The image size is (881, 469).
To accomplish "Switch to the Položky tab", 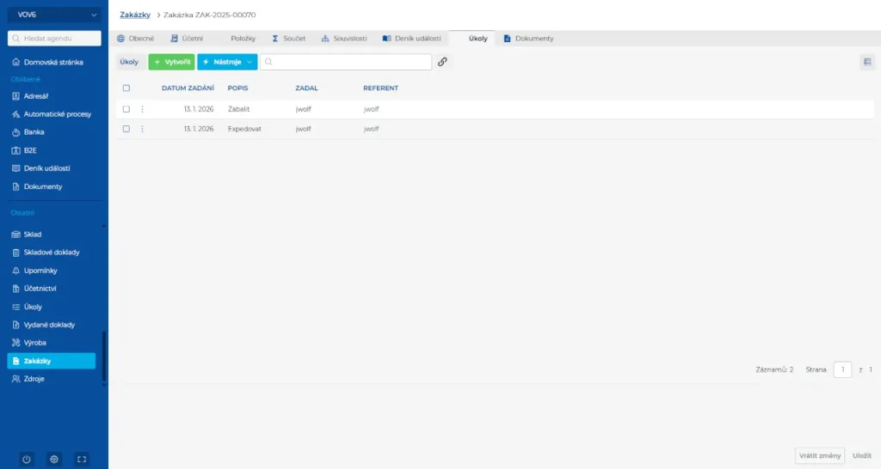I will 243,39.
